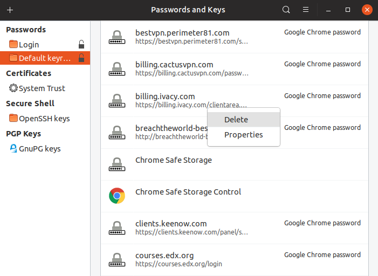The height and width of the screenshot is (276, 378).
Task: Click the Login folder icon
Action: (13, 44)
